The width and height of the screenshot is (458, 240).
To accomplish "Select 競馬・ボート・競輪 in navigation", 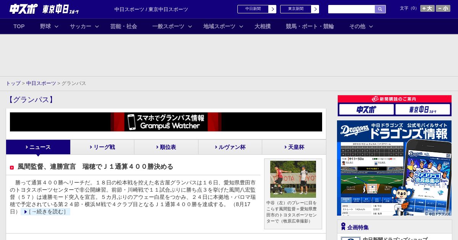I will click(x=310, y=26).
